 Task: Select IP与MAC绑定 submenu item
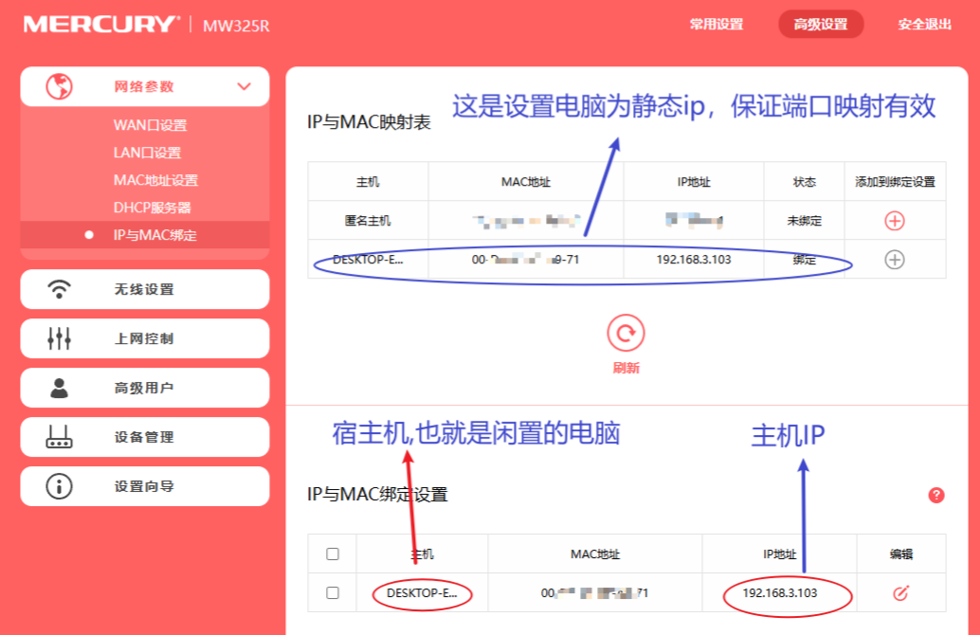tap(145, 235)
